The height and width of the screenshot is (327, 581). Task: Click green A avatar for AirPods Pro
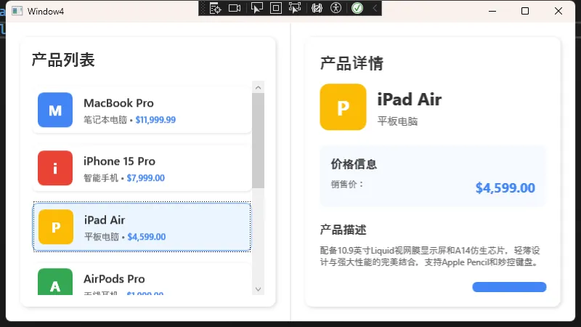coord(55,283)
